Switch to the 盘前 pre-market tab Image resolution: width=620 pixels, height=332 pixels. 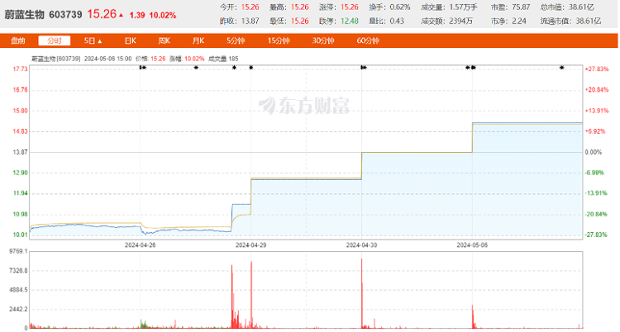point(18,40)
